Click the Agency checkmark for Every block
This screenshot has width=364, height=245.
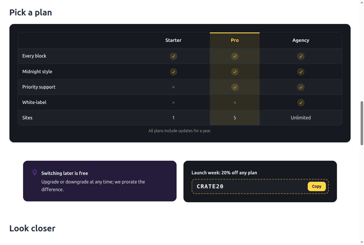coord(301,56)
